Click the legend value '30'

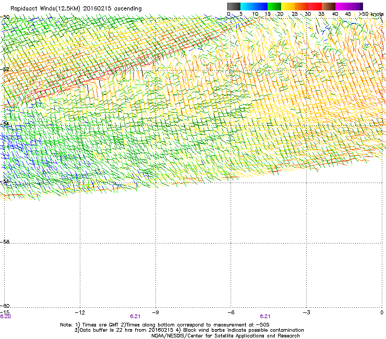(308, 14)
